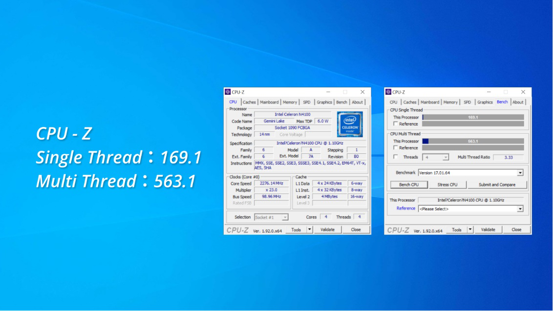Click the Multiplier value x 23.0

coord(271,190)
